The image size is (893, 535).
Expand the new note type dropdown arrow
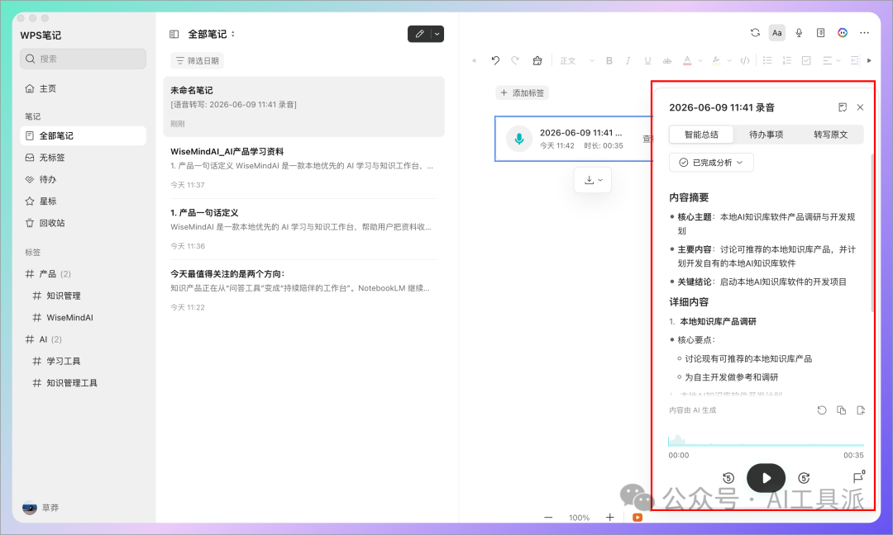437,34
